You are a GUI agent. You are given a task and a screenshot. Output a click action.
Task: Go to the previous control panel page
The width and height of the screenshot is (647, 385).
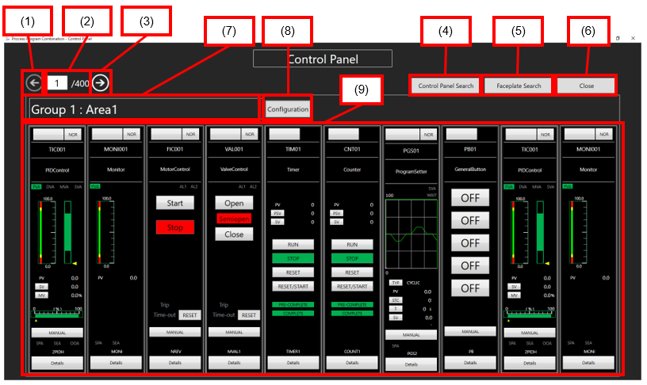pos(33,82)
